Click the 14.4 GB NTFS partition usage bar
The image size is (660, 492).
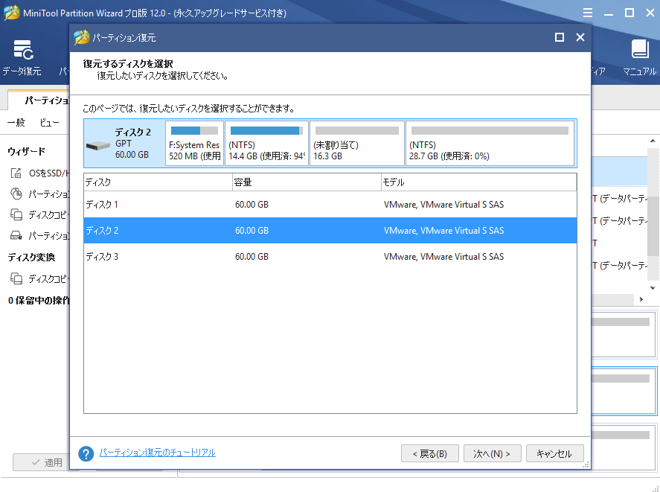266,130
